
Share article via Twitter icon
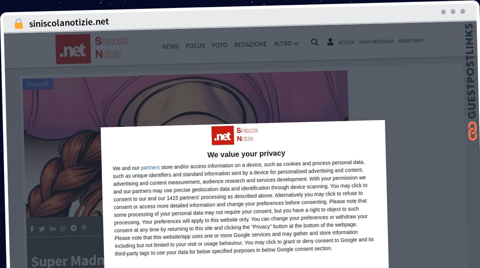[42, 229]
